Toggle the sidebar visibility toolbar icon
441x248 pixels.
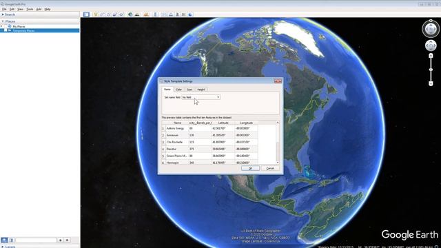point(86,14)
